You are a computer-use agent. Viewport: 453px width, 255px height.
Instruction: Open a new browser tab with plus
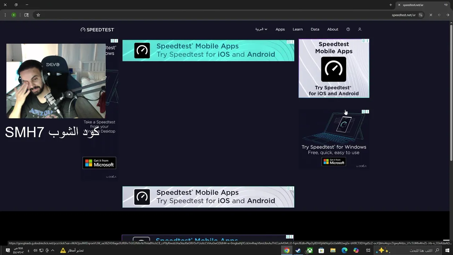[x=391, y=5]
